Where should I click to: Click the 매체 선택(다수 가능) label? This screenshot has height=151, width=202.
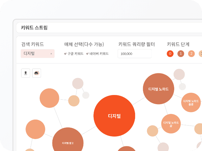84,44
